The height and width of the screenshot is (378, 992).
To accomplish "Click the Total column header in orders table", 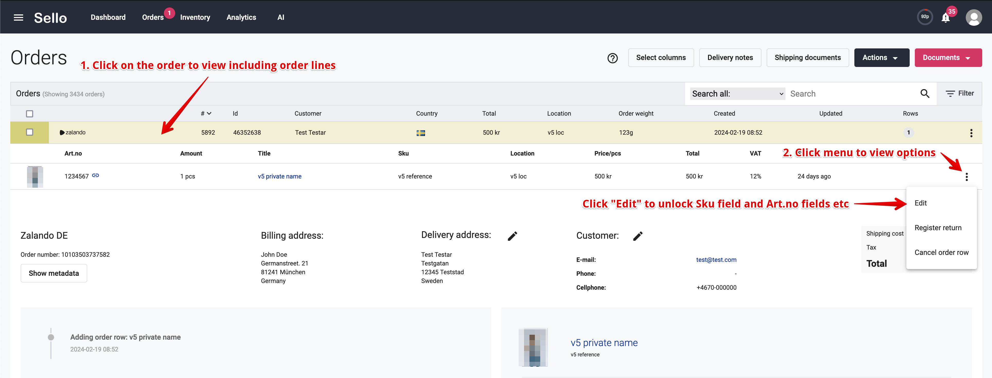I will coord(489,114).
